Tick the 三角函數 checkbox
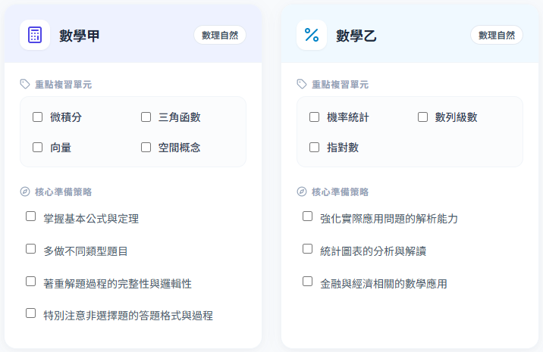The height and width of the screenshot is (352, 543). click(x=146, y=117)
